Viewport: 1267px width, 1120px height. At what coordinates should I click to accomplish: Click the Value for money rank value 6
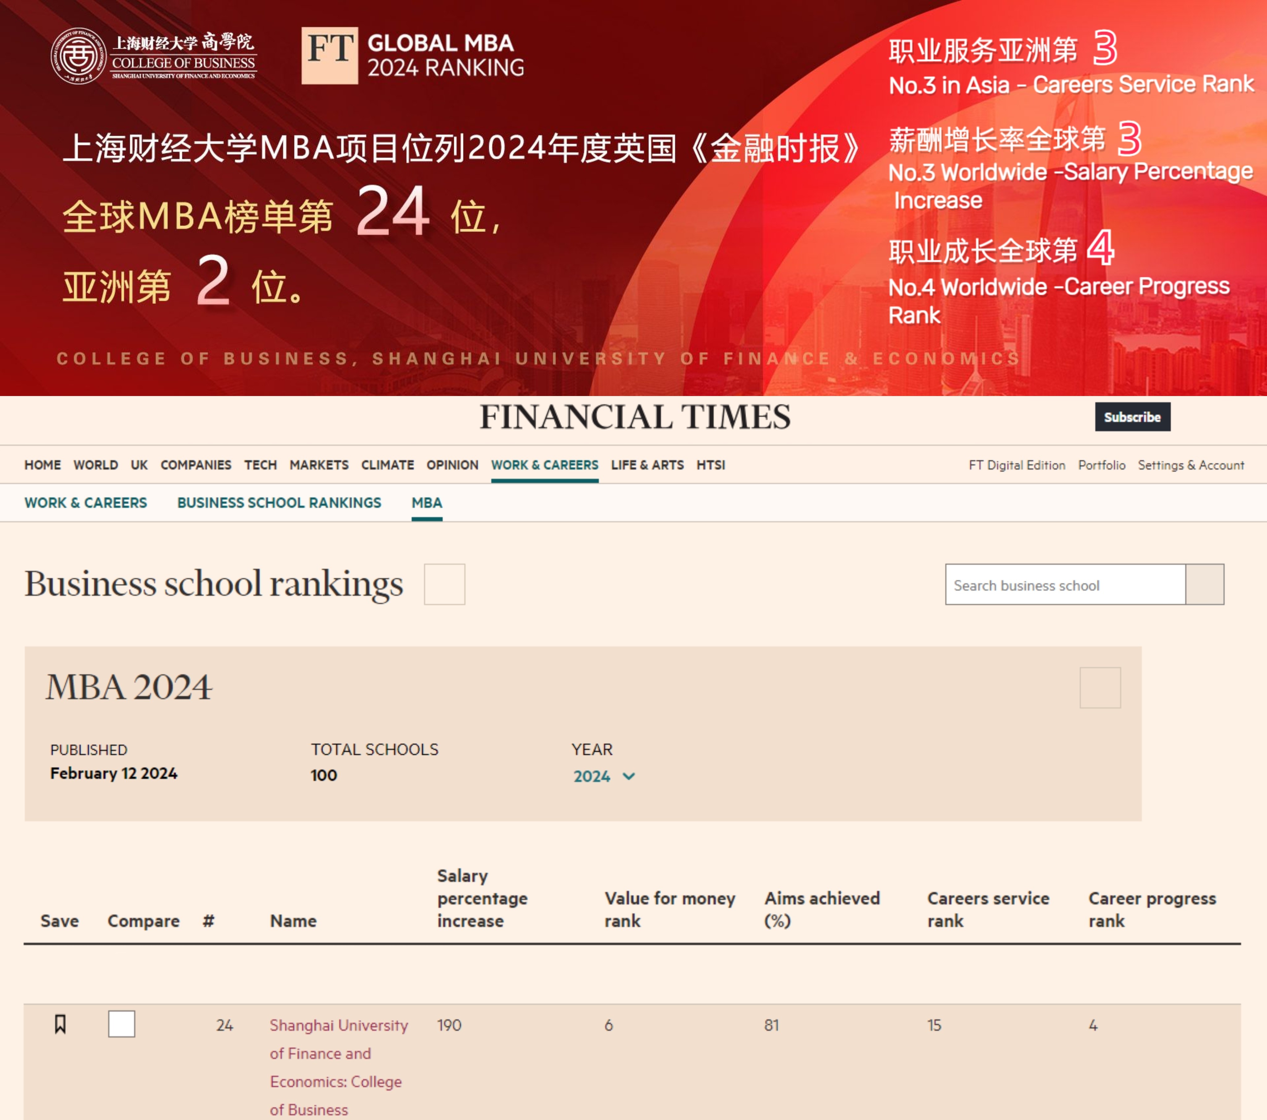tap(609, 1025)
